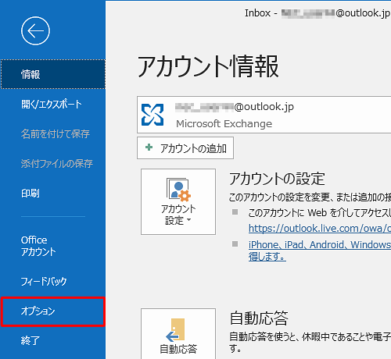The image size is (391, 359).
Task: Open Office アカウント page
Action: [53, 246]
